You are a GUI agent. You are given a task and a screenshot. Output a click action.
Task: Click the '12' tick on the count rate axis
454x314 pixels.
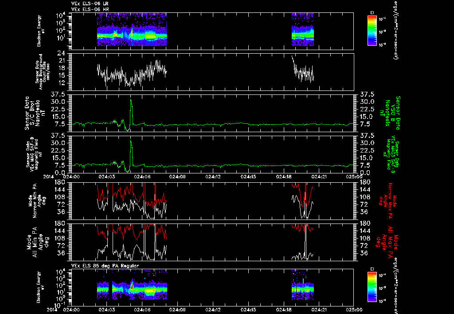(x=61, y=83)
